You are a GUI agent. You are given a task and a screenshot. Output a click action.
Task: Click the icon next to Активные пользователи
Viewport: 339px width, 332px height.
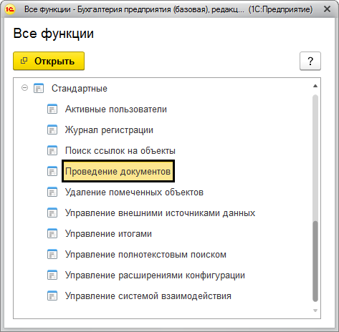(x=52, y=109)
